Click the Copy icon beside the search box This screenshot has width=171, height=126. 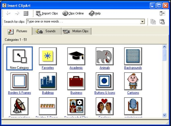(153, 22)
